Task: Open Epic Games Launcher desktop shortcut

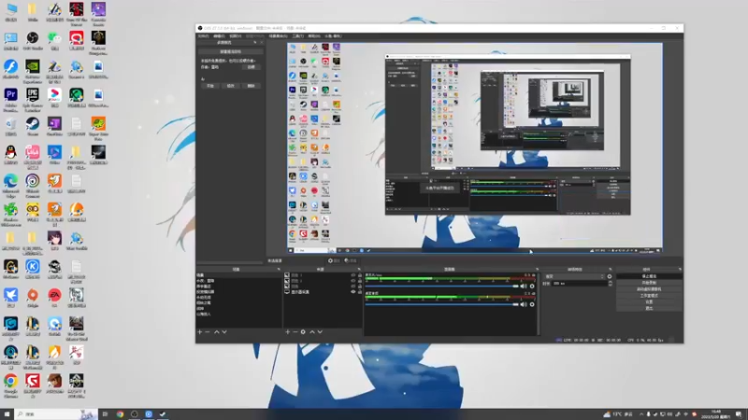Action: point(33,100)
